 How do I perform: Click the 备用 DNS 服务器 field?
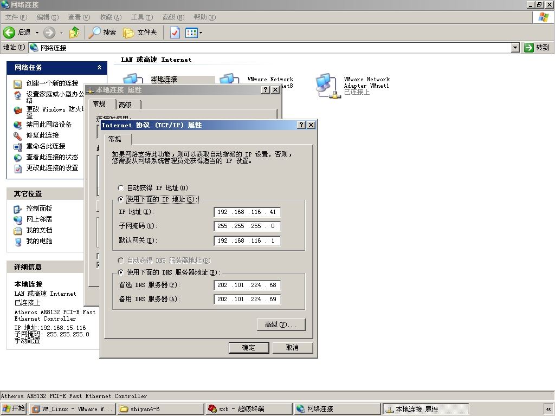click(247, 299)
